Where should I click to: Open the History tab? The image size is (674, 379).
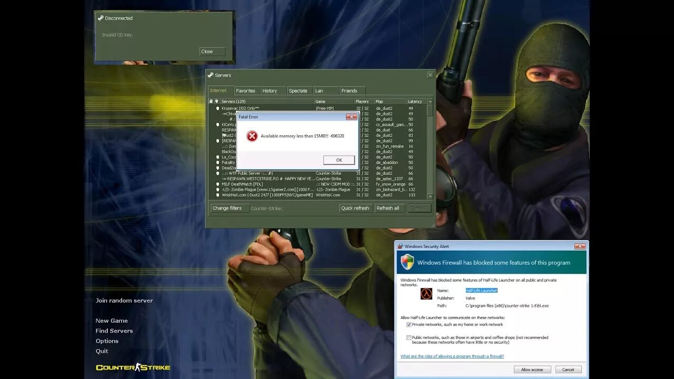click(x=273, y=91)
